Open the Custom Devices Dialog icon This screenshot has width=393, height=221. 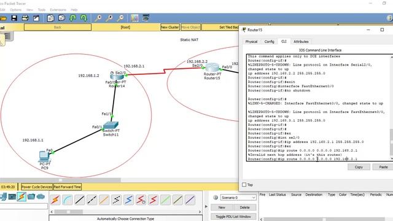(146, 18)
